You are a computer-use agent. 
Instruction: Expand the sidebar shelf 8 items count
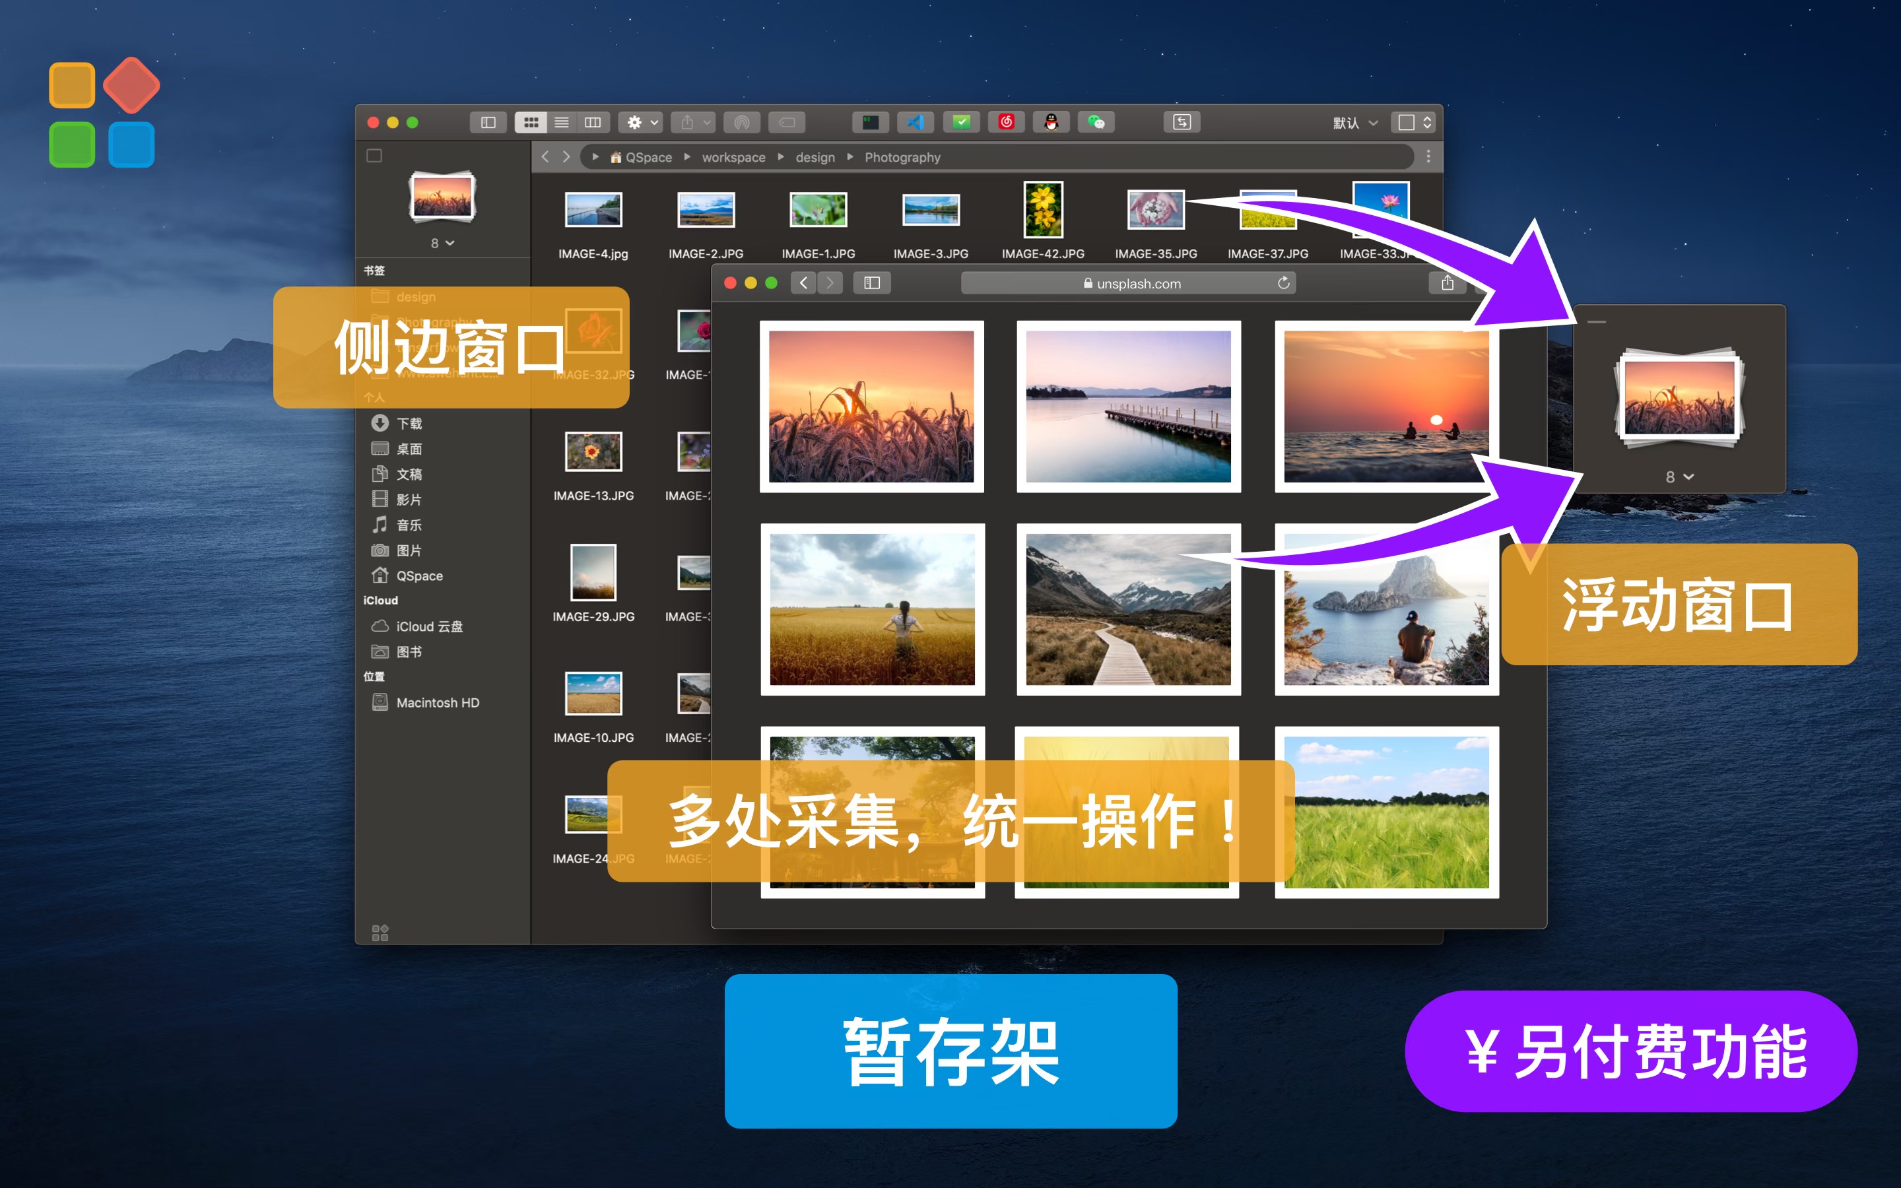442,243
